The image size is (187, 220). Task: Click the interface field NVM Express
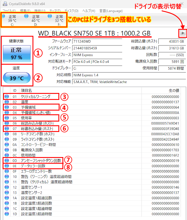97,55
